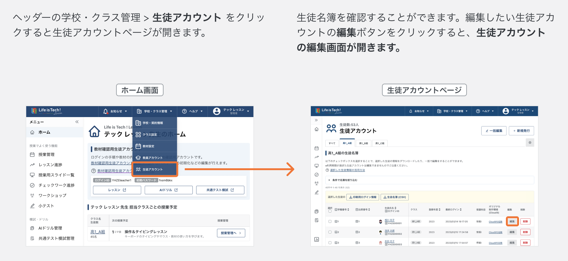
Task: Collapse the メニュー sidebar with double chevron
Action: [x=77, y=122]
